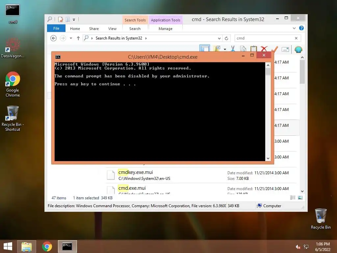Click the folder options icon with checkmark
337x253 pixels.
[x=217, y=48]
